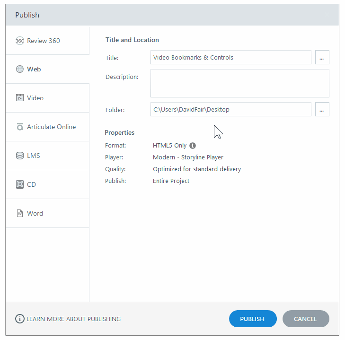This screenshot has height=340, width=345.
Task: Click the blue PUBLISH button
Action: [253, 319]
